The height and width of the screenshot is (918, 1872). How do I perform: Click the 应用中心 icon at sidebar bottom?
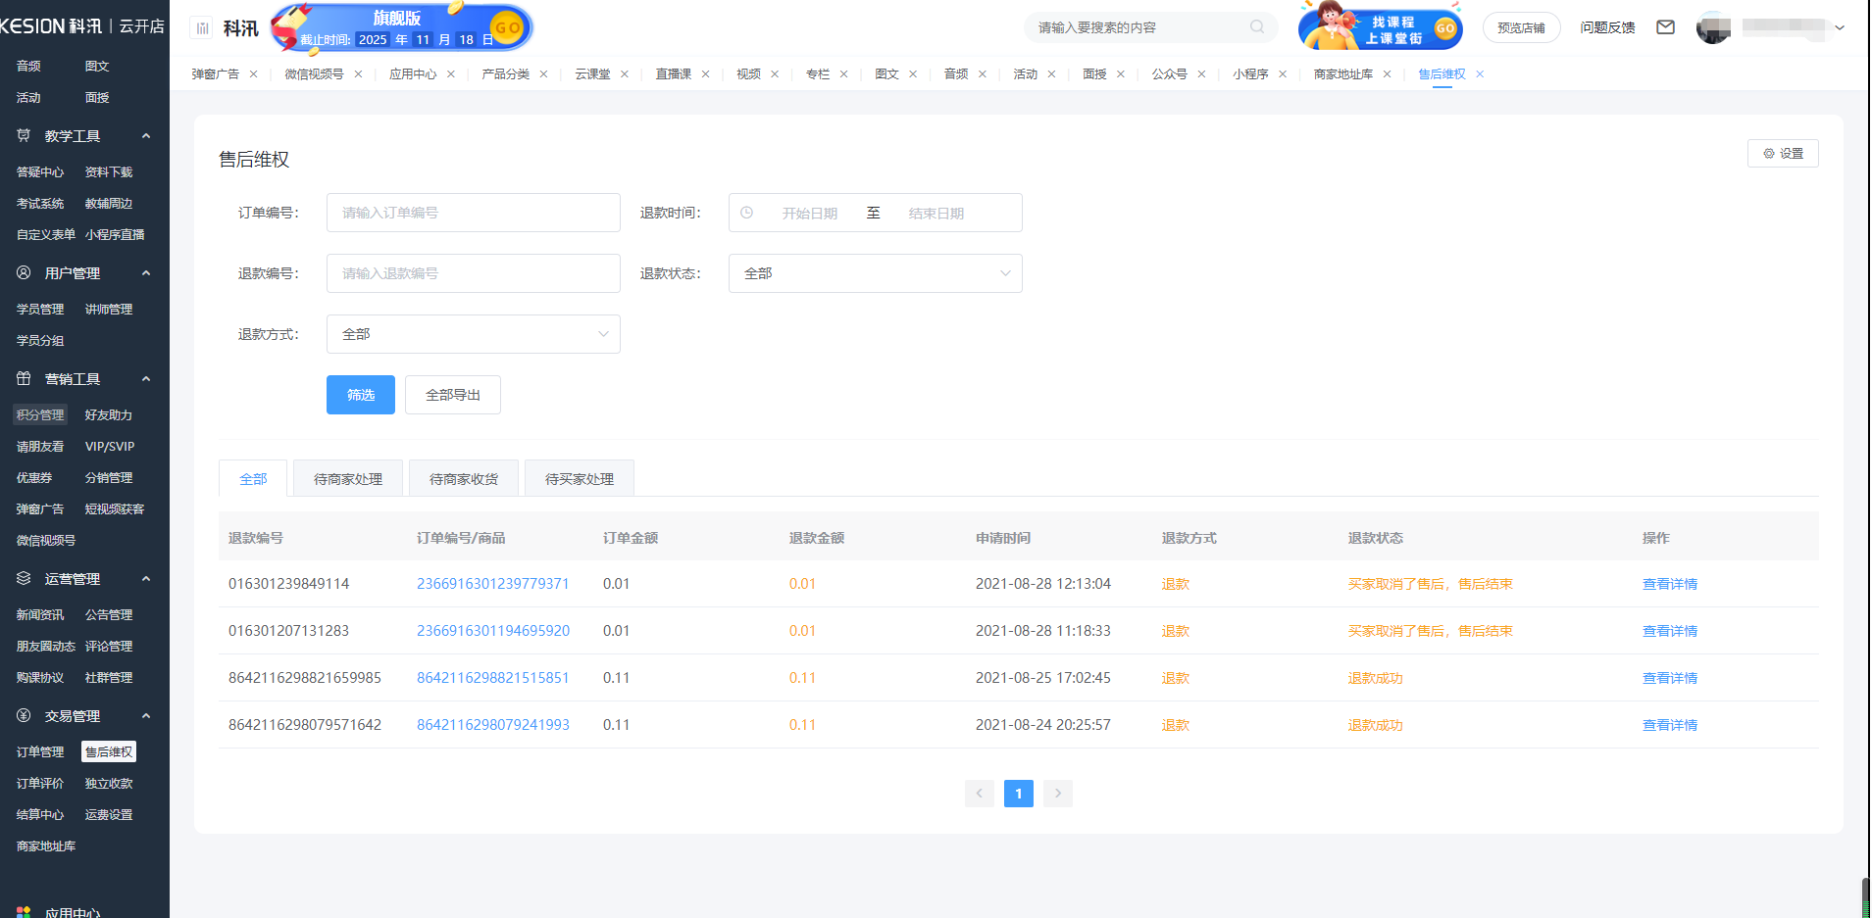[23, 911]
